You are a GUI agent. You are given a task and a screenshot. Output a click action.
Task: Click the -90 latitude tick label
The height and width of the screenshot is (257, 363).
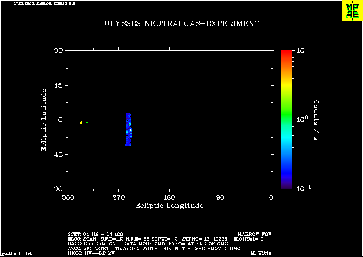(56, 189)
